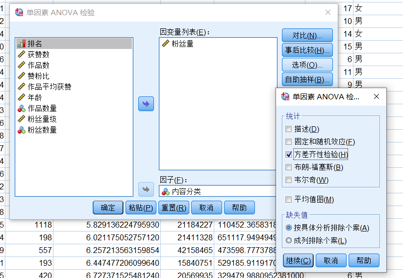Select the 获赞数 variable
Image resolution: width=403 pixels, height=278 pixels.
tap(38, 54)
